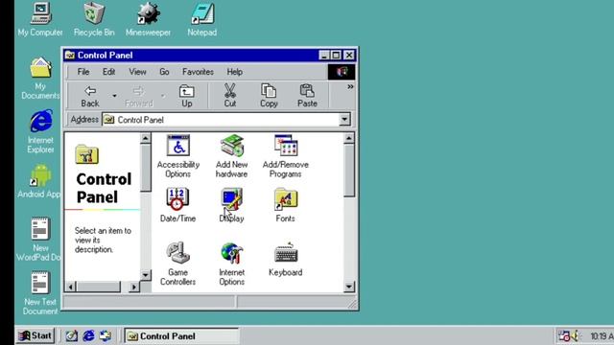Select New WordPad Document icon
This screenshot has width=614, height=345.
point(39,239)
